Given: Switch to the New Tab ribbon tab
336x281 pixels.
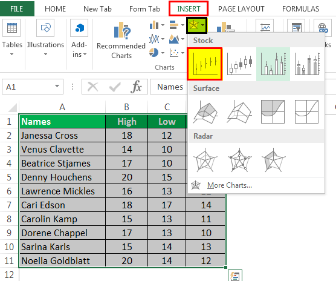Looking at the screenshot, I should coord(97,9).
